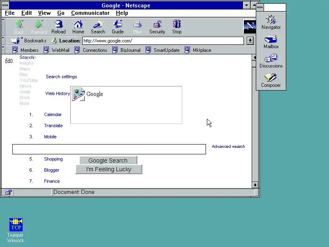Select the Trumpet Winsock desktop icon
This screenshot has width=329, height=247.
coord(16,231)
